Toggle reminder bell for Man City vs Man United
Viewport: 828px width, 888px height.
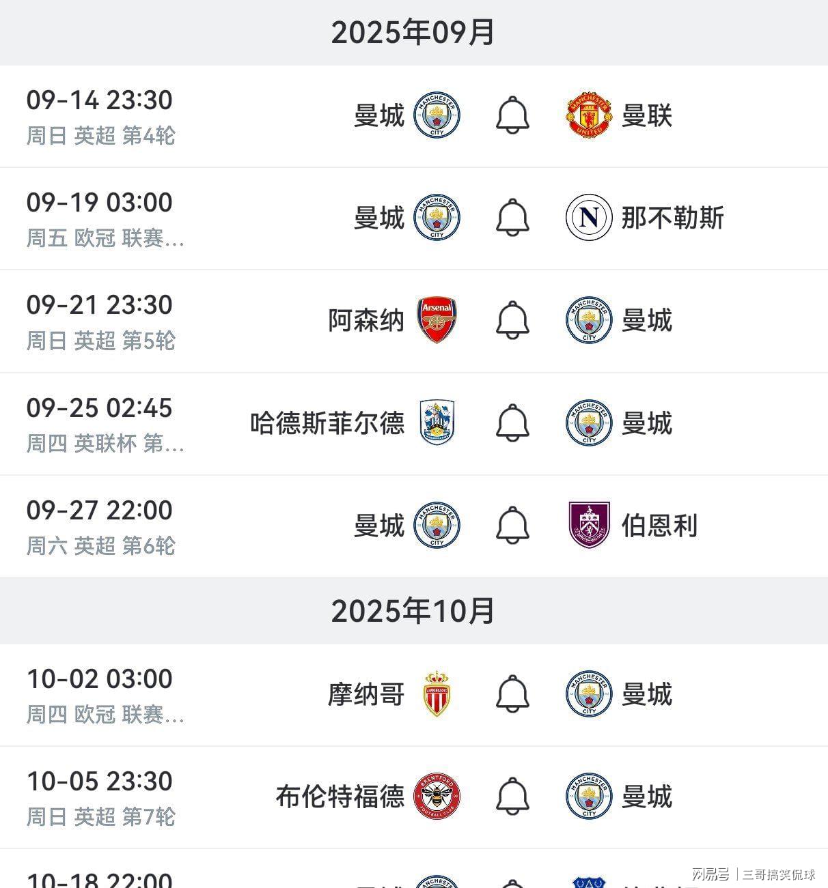pos(512,115)
